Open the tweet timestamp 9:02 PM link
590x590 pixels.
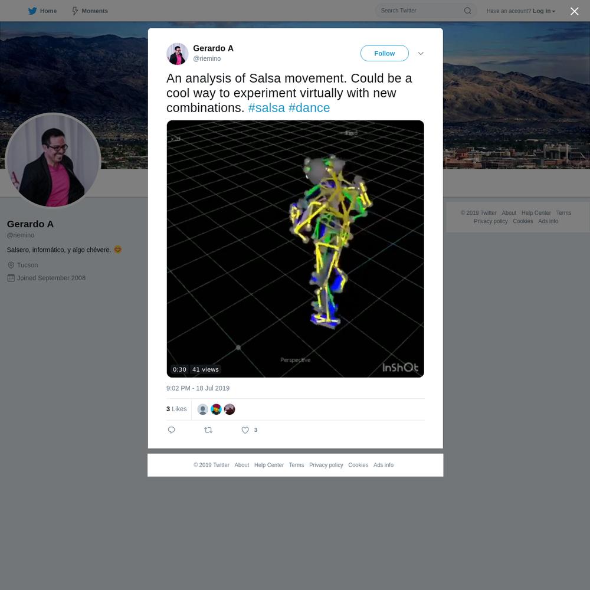click(x=198, y=388)
